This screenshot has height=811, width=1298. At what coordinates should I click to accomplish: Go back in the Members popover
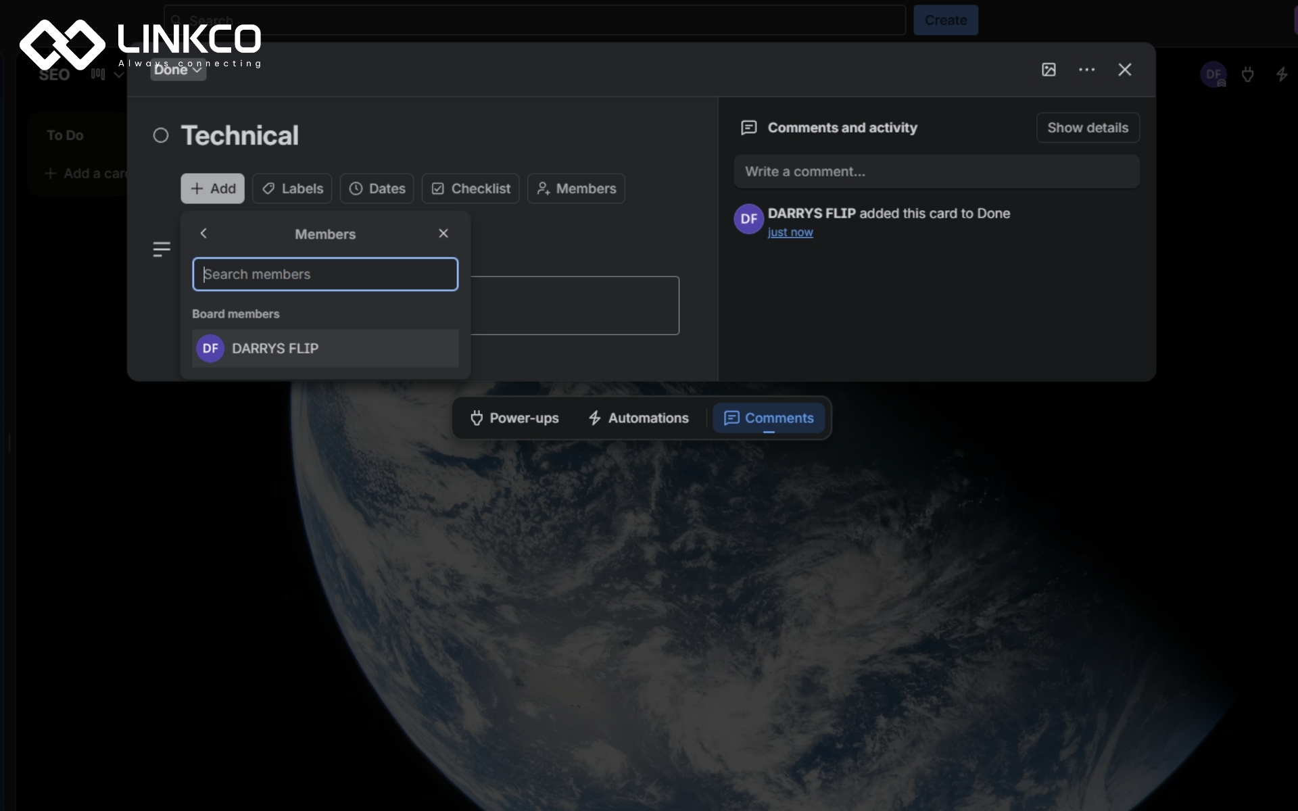coord(203,233)
